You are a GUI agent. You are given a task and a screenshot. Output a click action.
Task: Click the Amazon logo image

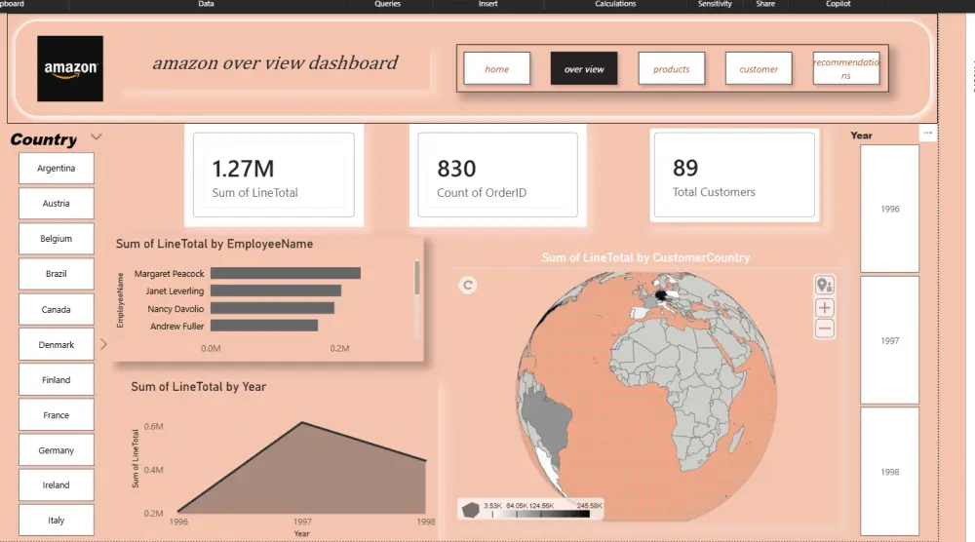(x=70, y=68)
